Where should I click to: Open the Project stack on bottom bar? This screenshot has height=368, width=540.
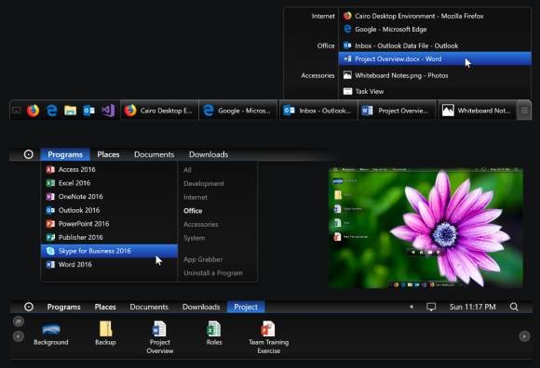point(246,307)
